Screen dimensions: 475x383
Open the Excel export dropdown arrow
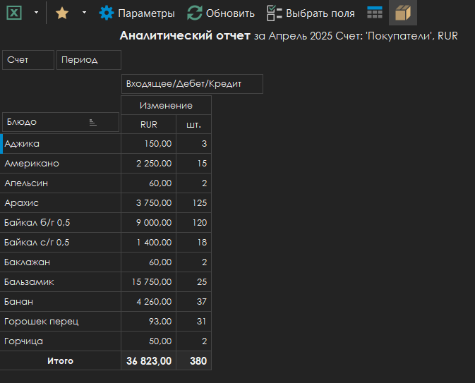[35, 13]
